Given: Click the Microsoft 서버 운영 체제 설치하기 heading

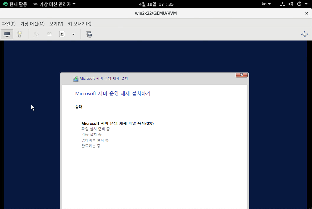Looking at the screenshot, I should coord(113,93).
